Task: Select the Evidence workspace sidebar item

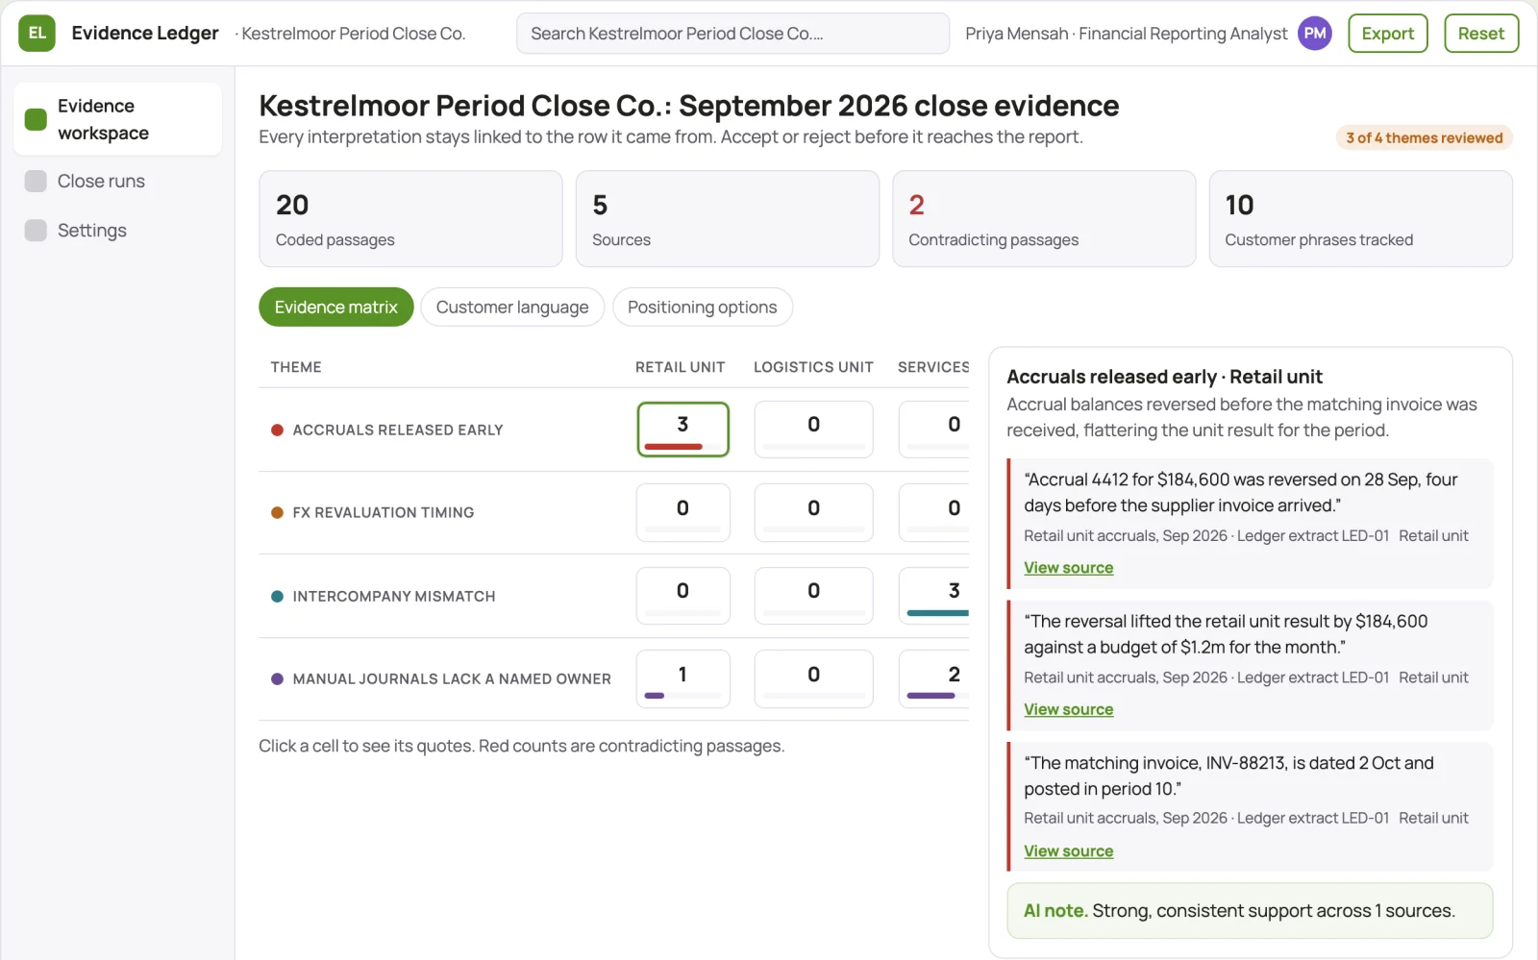Action: pyautogui.click(x=117, y=119)
